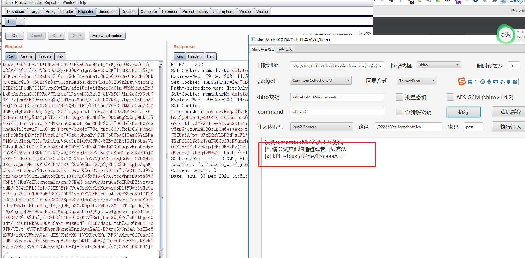This screenshot has width=525, height=258.
Task: Click the Sogou input method S logo
Action: coord(462,81)
